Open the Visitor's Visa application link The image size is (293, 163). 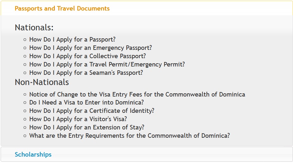tap(78, 119)
